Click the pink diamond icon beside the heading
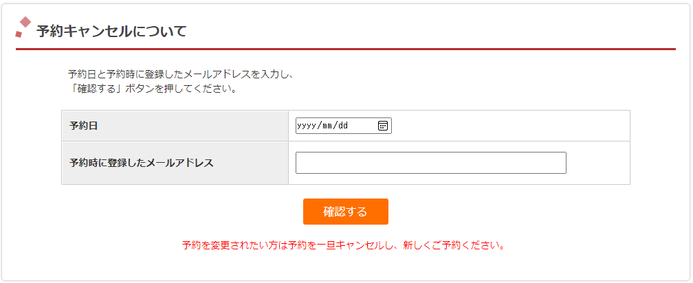The image size is (693, 283). click(25, 22)
